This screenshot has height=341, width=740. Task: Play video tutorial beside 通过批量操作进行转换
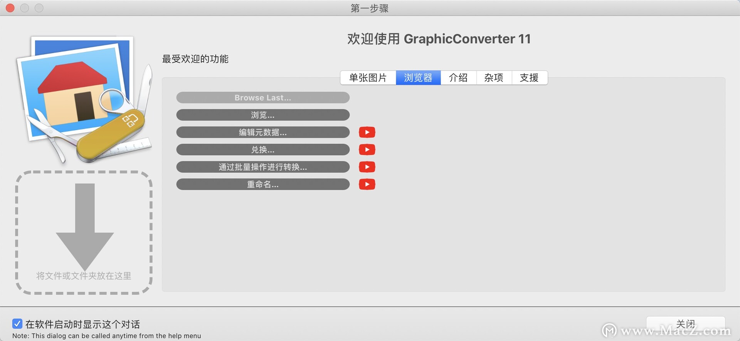(367, 167)
